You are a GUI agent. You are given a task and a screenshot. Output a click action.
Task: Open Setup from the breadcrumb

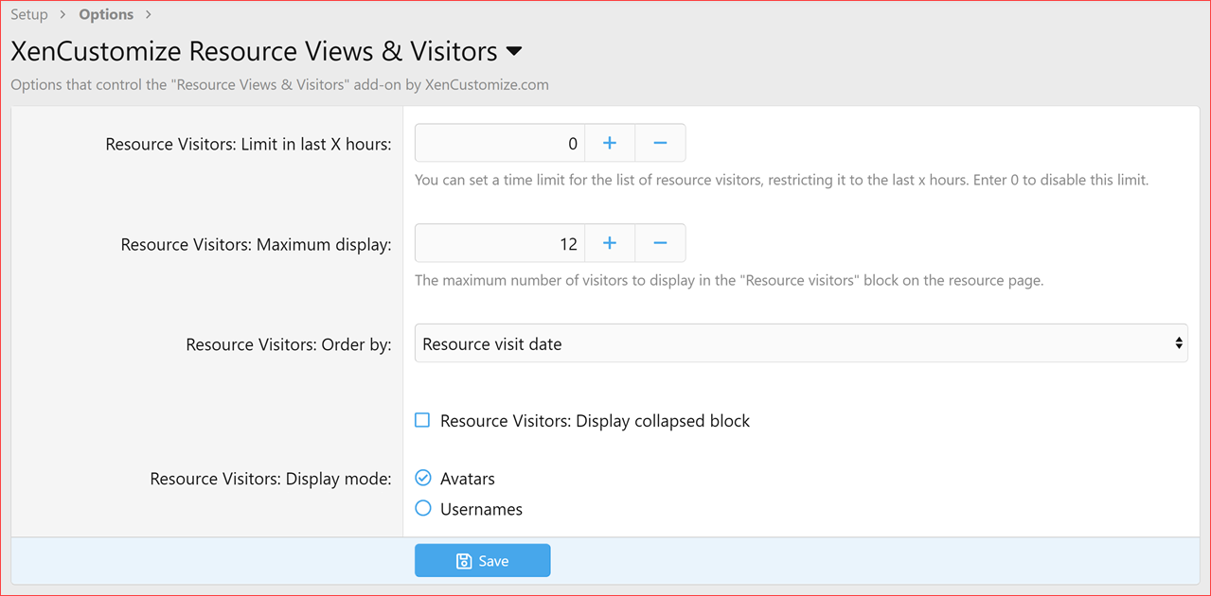(28, 14)
